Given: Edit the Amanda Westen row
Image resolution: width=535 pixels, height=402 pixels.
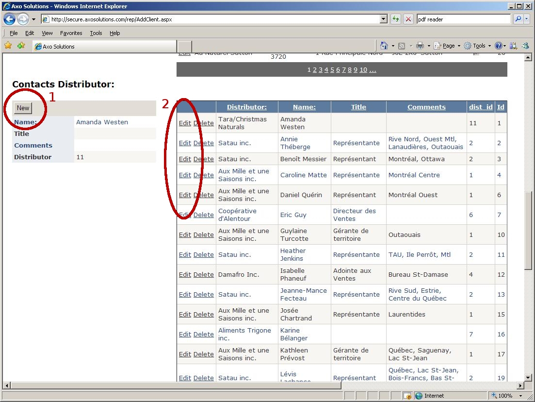Looking at the screenshot, I should (185, 123).
